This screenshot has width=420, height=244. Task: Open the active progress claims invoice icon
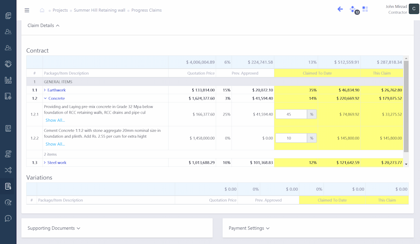(x=8, y=186)
